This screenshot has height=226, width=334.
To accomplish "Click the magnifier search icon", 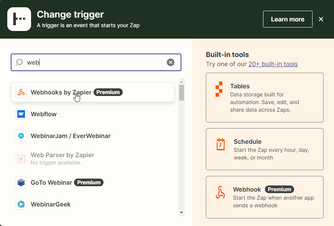I will (19, 62).
